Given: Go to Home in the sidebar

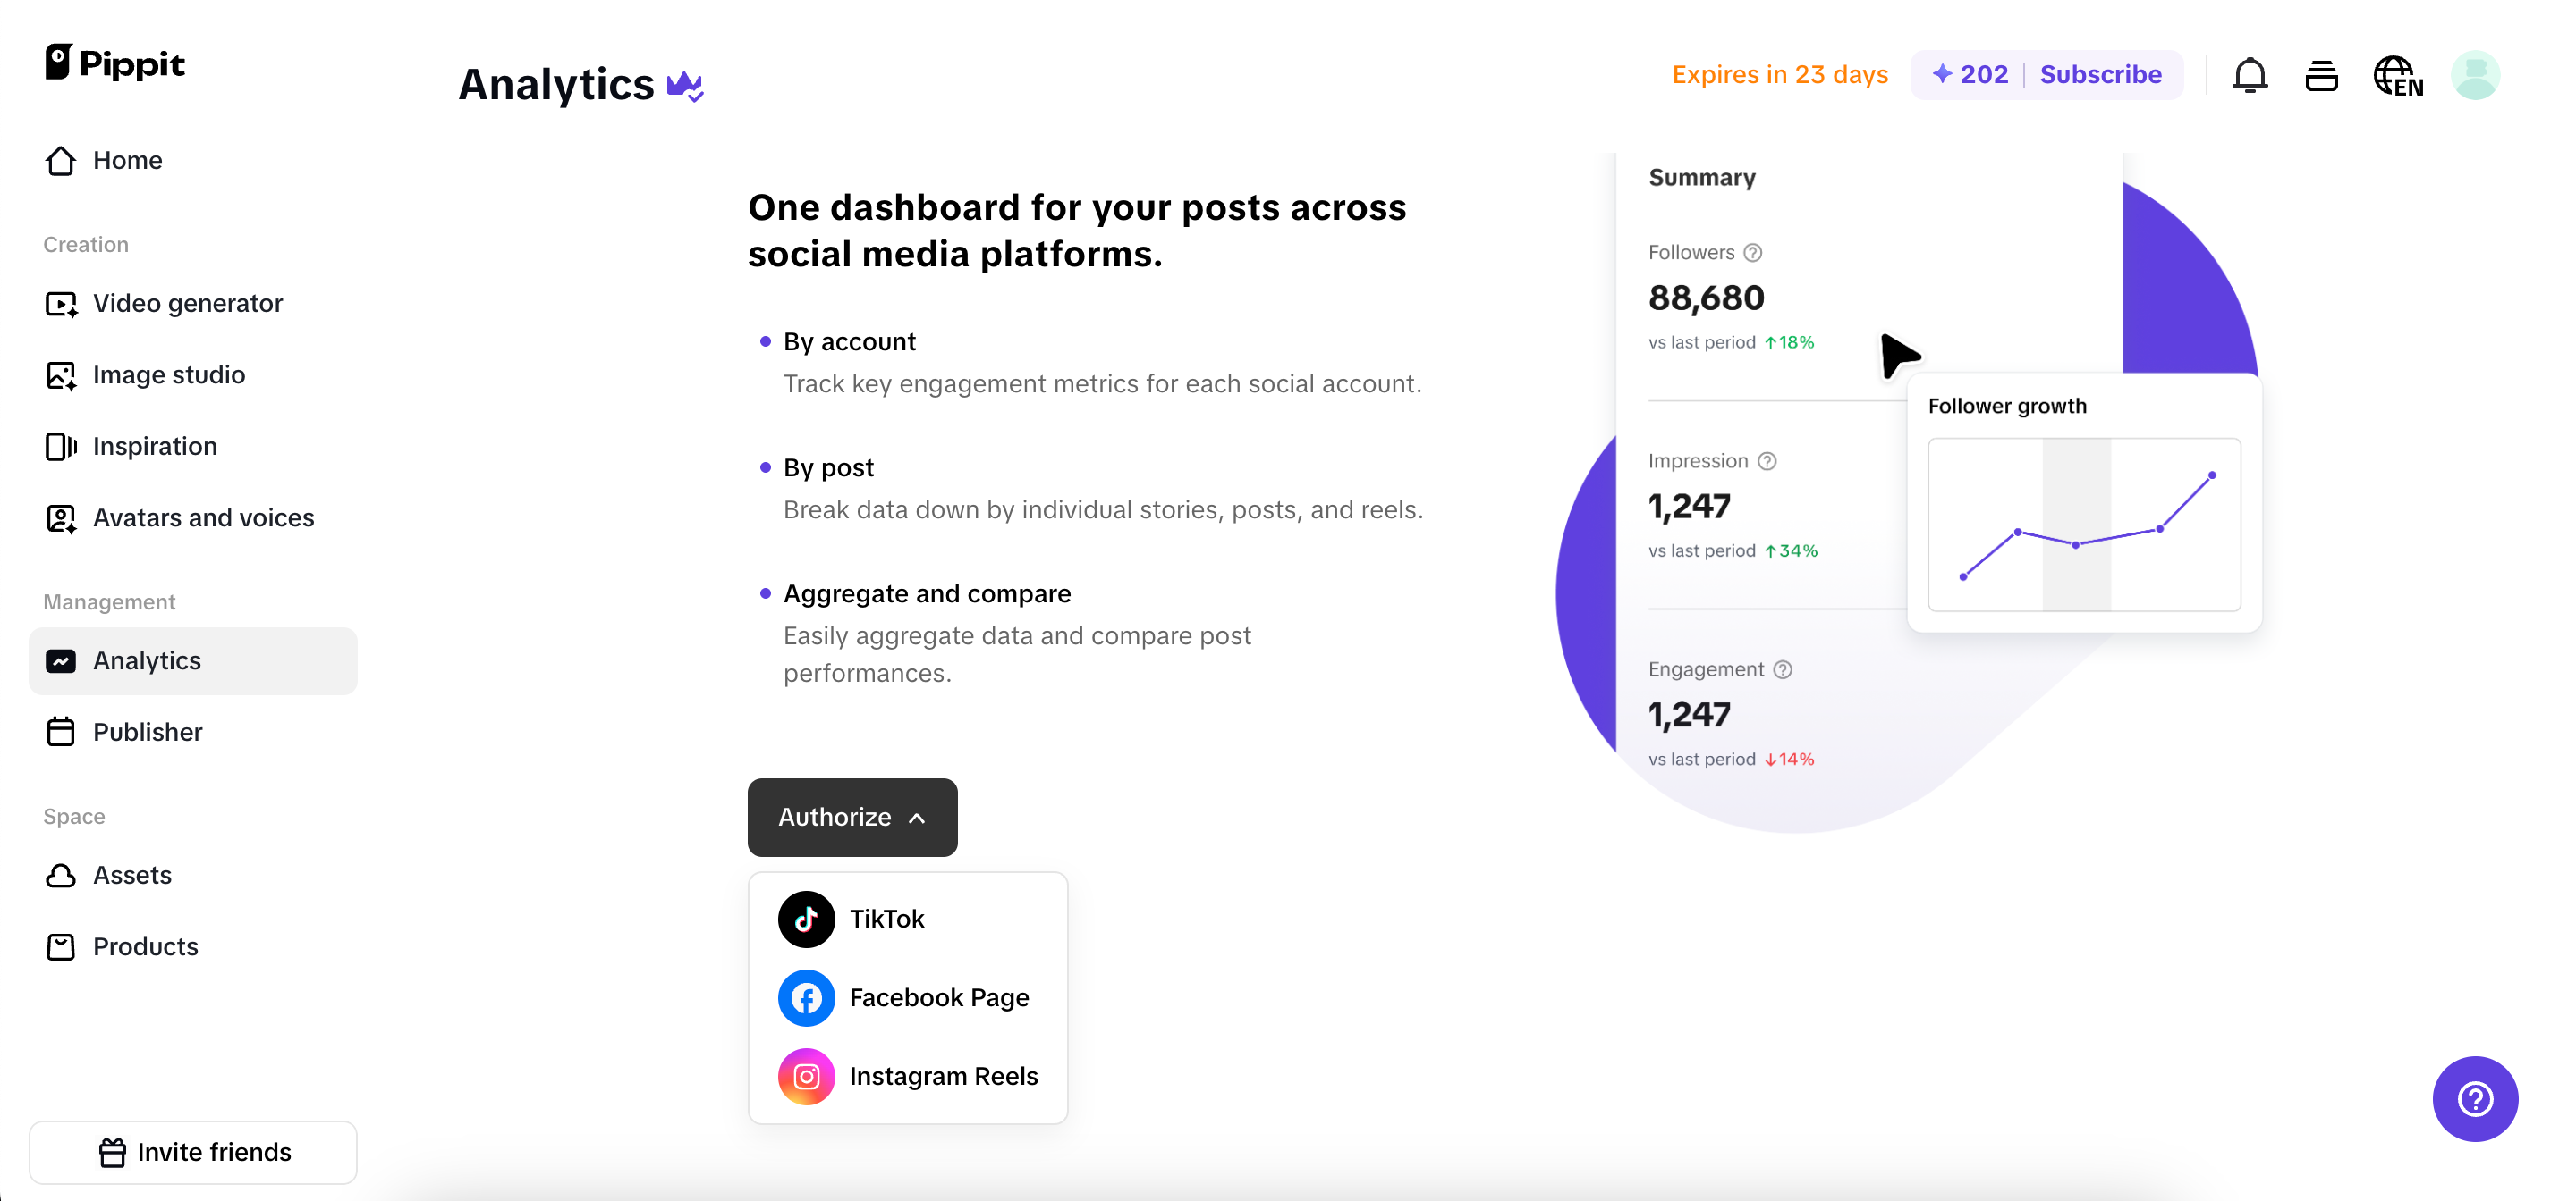Looking at the screenshot, I should tap(127, 161).
